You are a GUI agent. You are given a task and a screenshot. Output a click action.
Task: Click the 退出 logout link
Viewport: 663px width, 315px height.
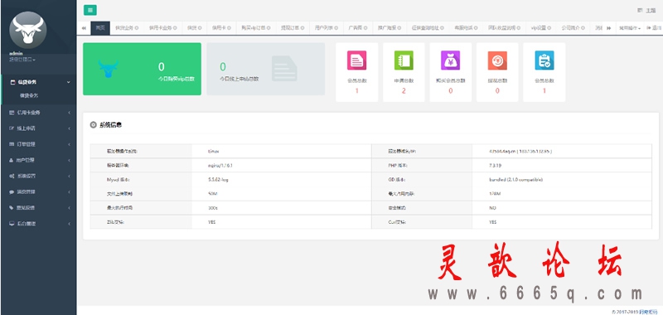point(654,28)
